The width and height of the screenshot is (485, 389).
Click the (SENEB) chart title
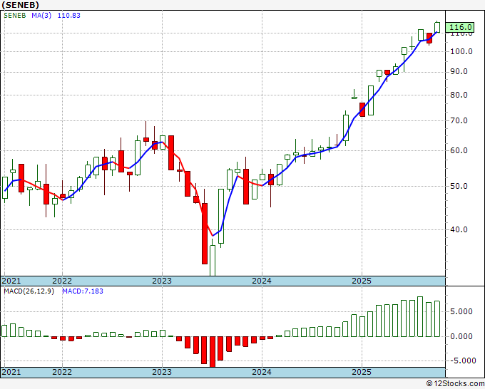coord(21,5)
